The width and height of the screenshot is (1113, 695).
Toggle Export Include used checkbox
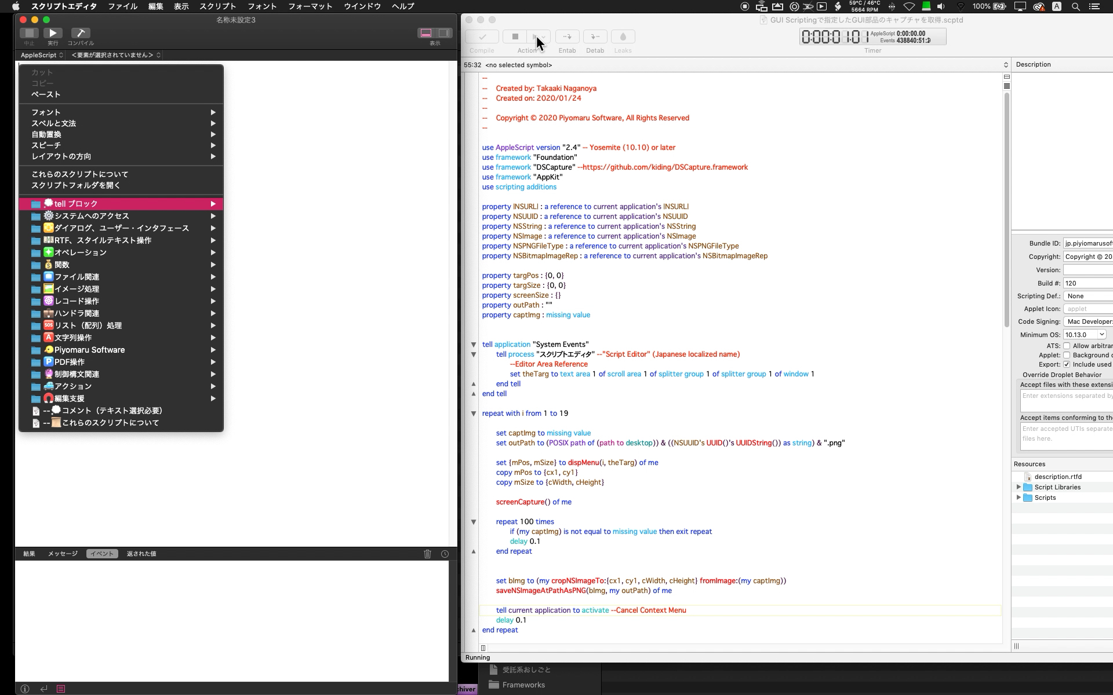(x=1067, y=364)
